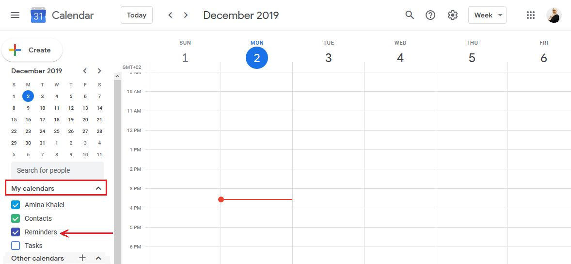The height and width of the screenshot is (264, 571).
Task: Open the account profile avatar
Action: tap(554, 16)
